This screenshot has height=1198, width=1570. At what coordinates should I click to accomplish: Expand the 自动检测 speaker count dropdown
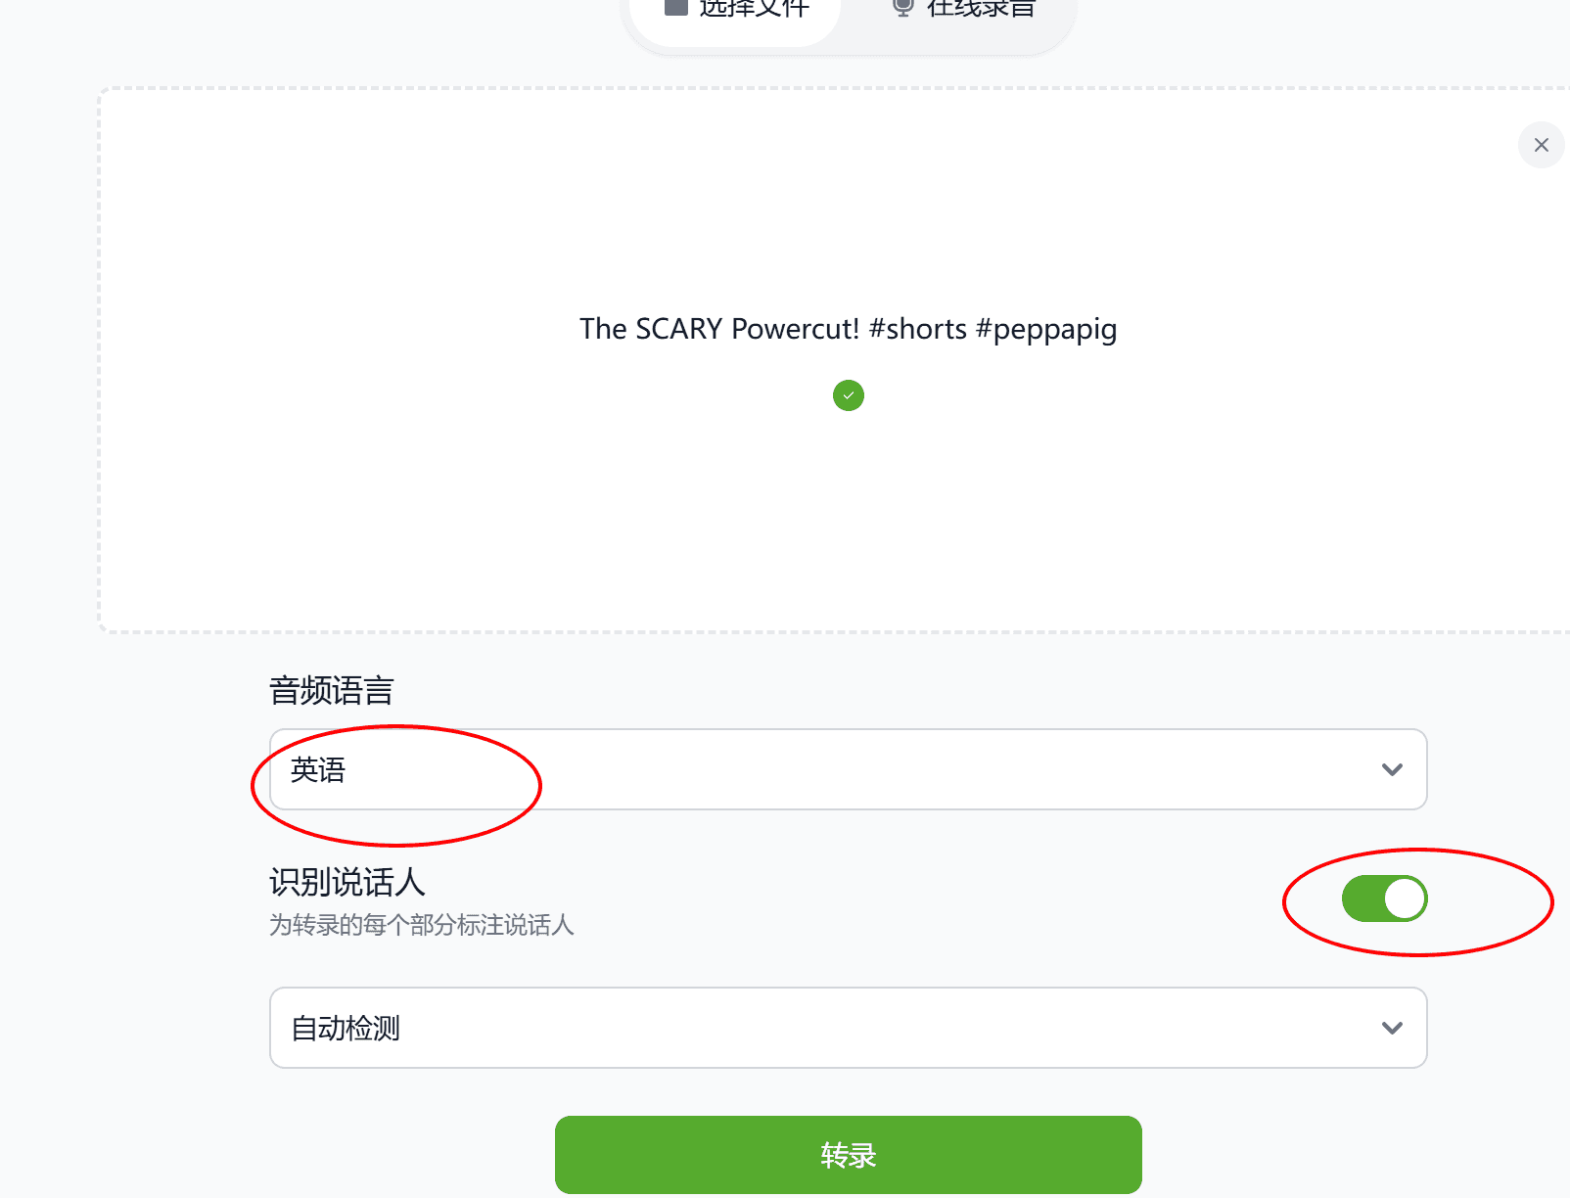click(848, 1028)
